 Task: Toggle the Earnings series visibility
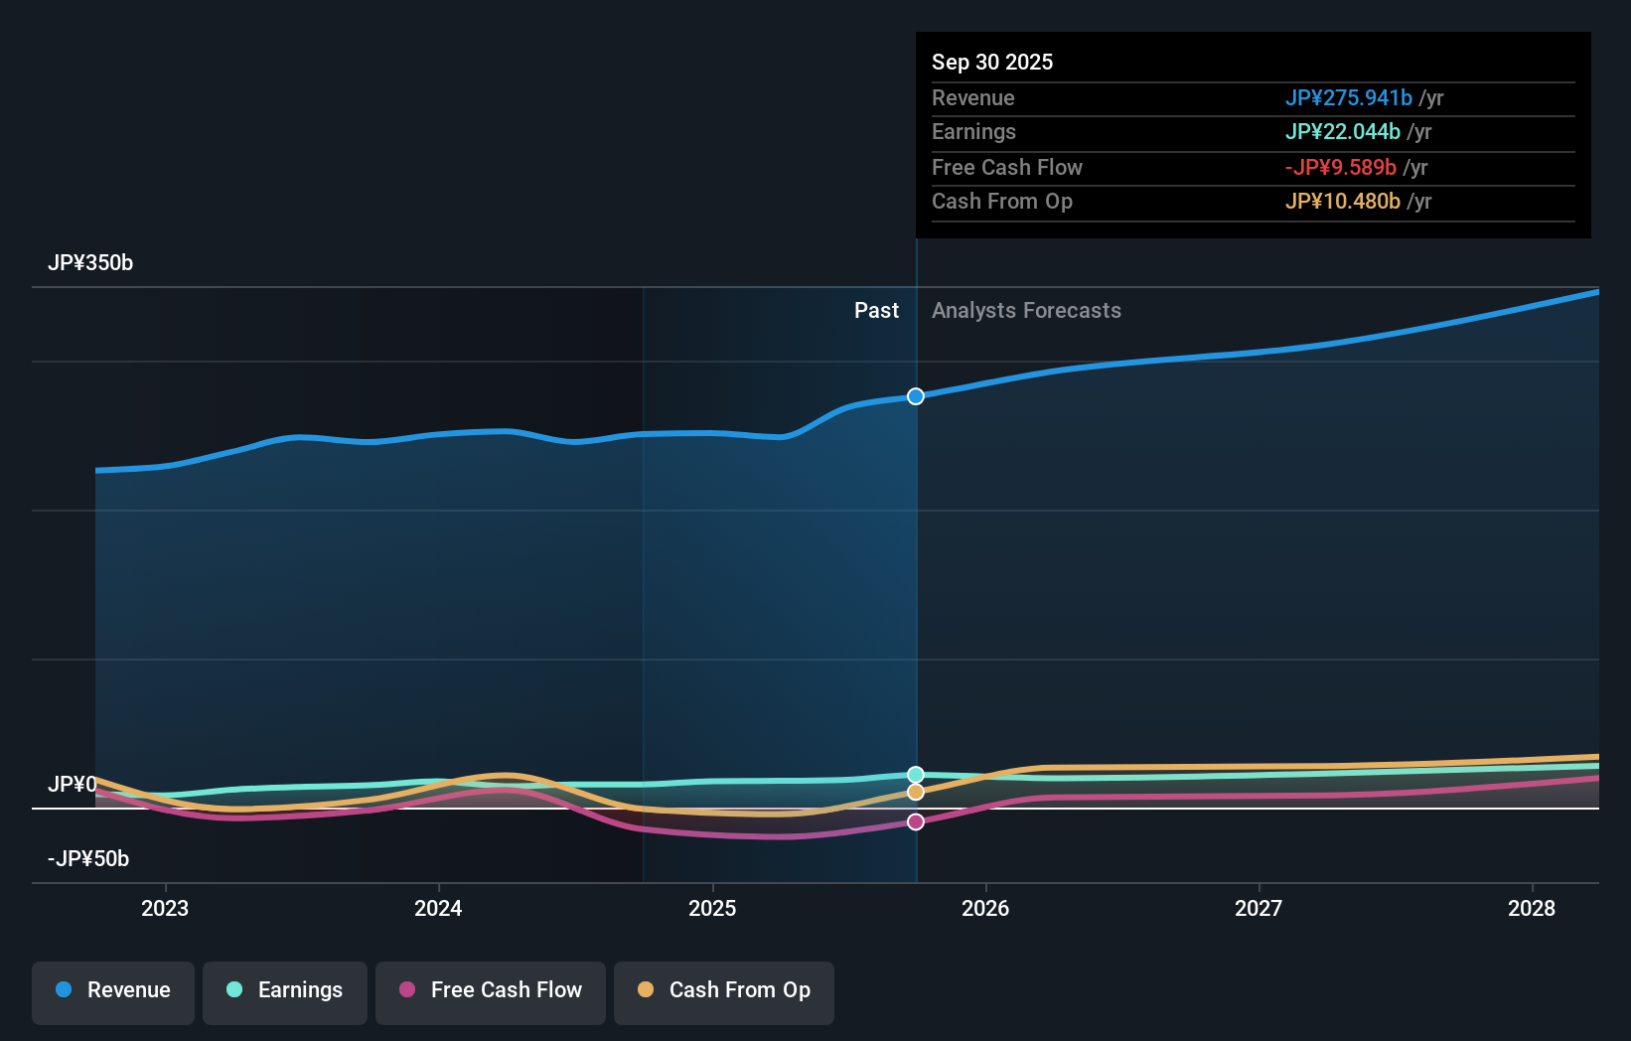coord(284,990)
